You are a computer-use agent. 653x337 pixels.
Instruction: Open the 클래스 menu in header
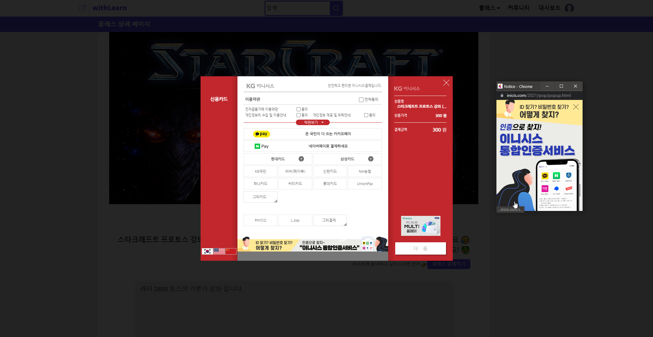(x=489, y=8)
